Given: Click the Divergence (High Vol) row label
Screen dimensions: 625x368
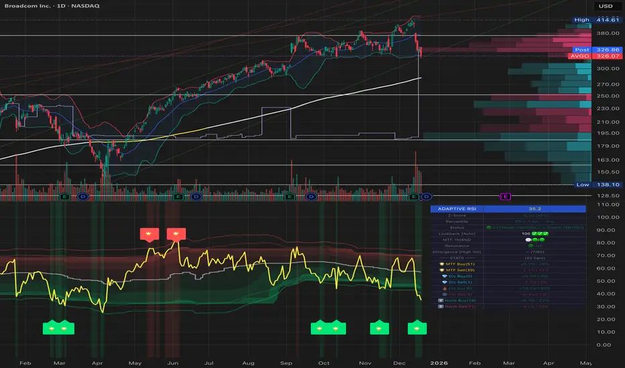Looking at the screenshot, I should pos(457,252).
